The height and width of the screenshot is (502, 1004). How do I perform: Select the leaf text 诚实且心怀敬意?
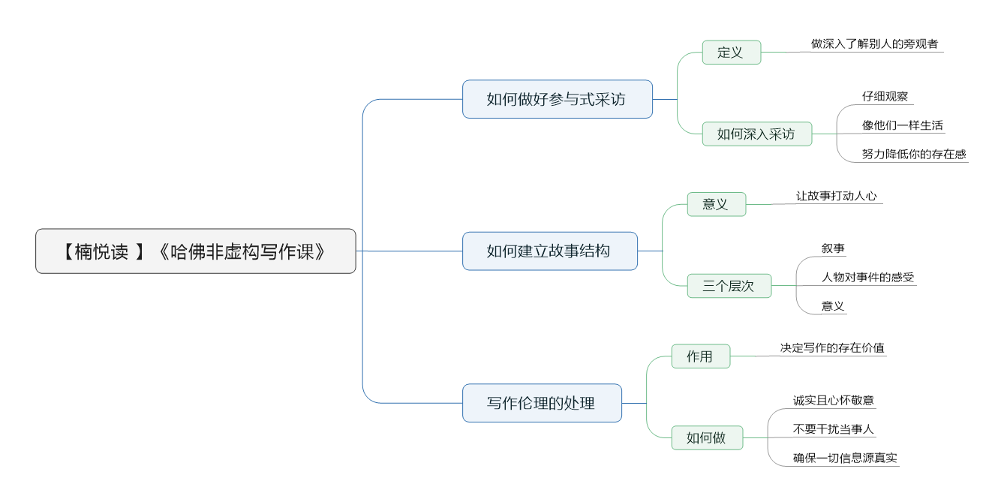tap(834, 400)
